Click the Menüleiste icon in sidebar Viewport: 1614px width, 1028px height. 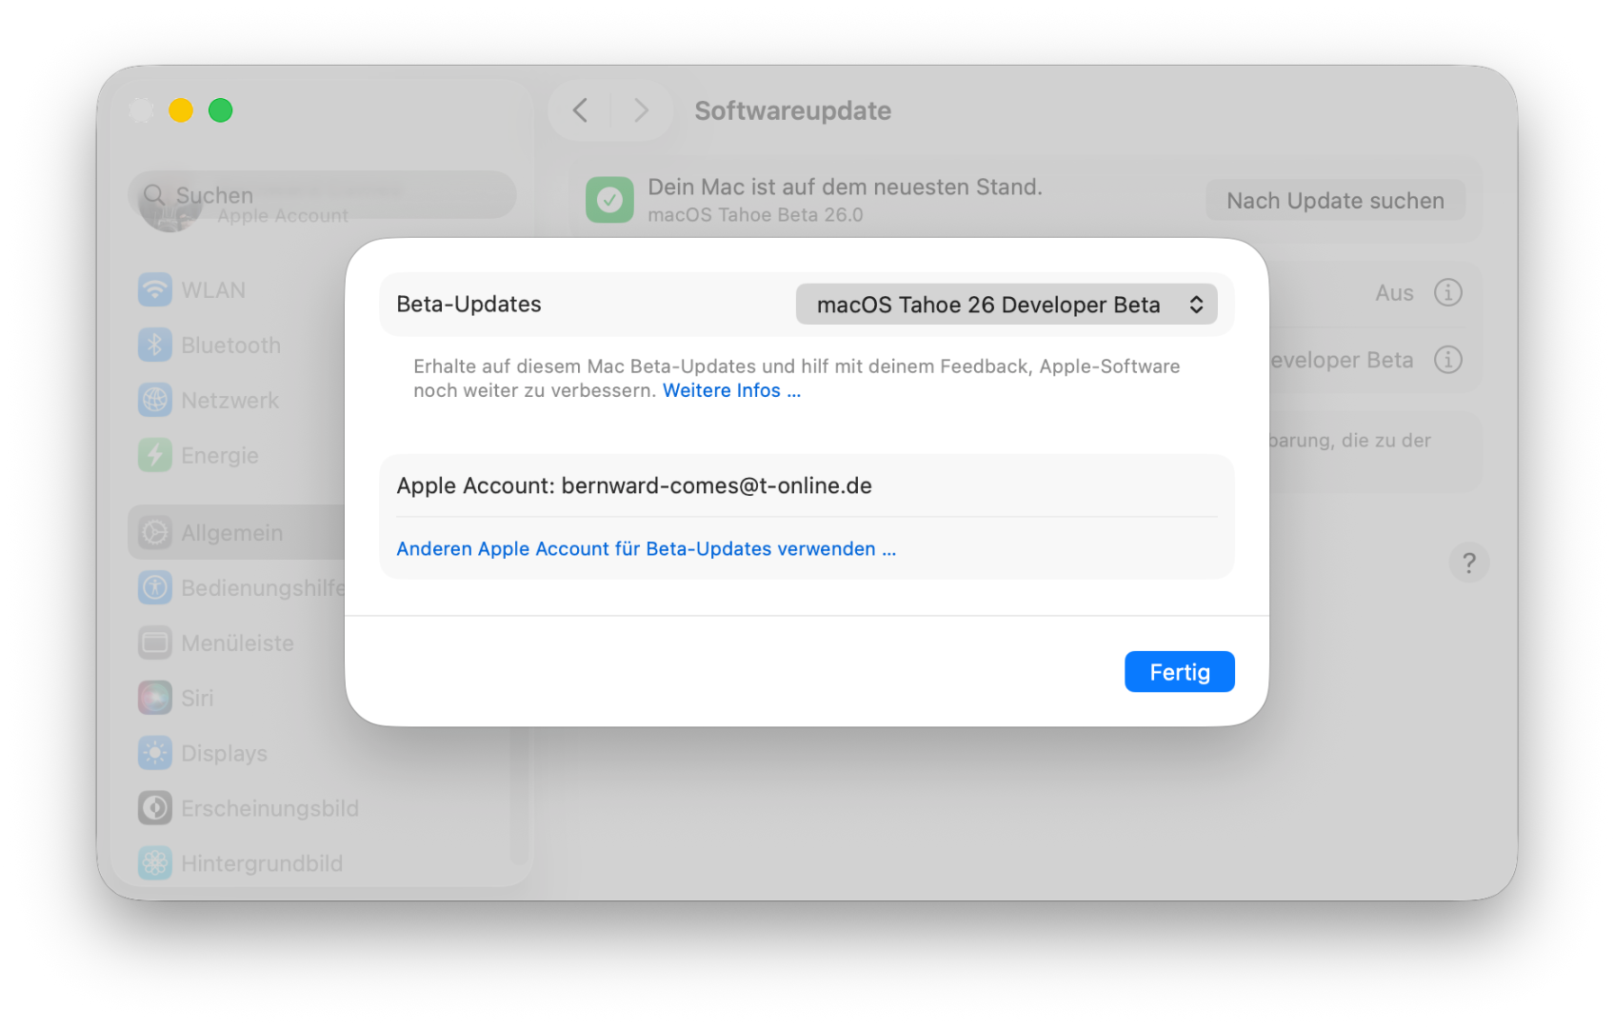[x=155, y=642]
